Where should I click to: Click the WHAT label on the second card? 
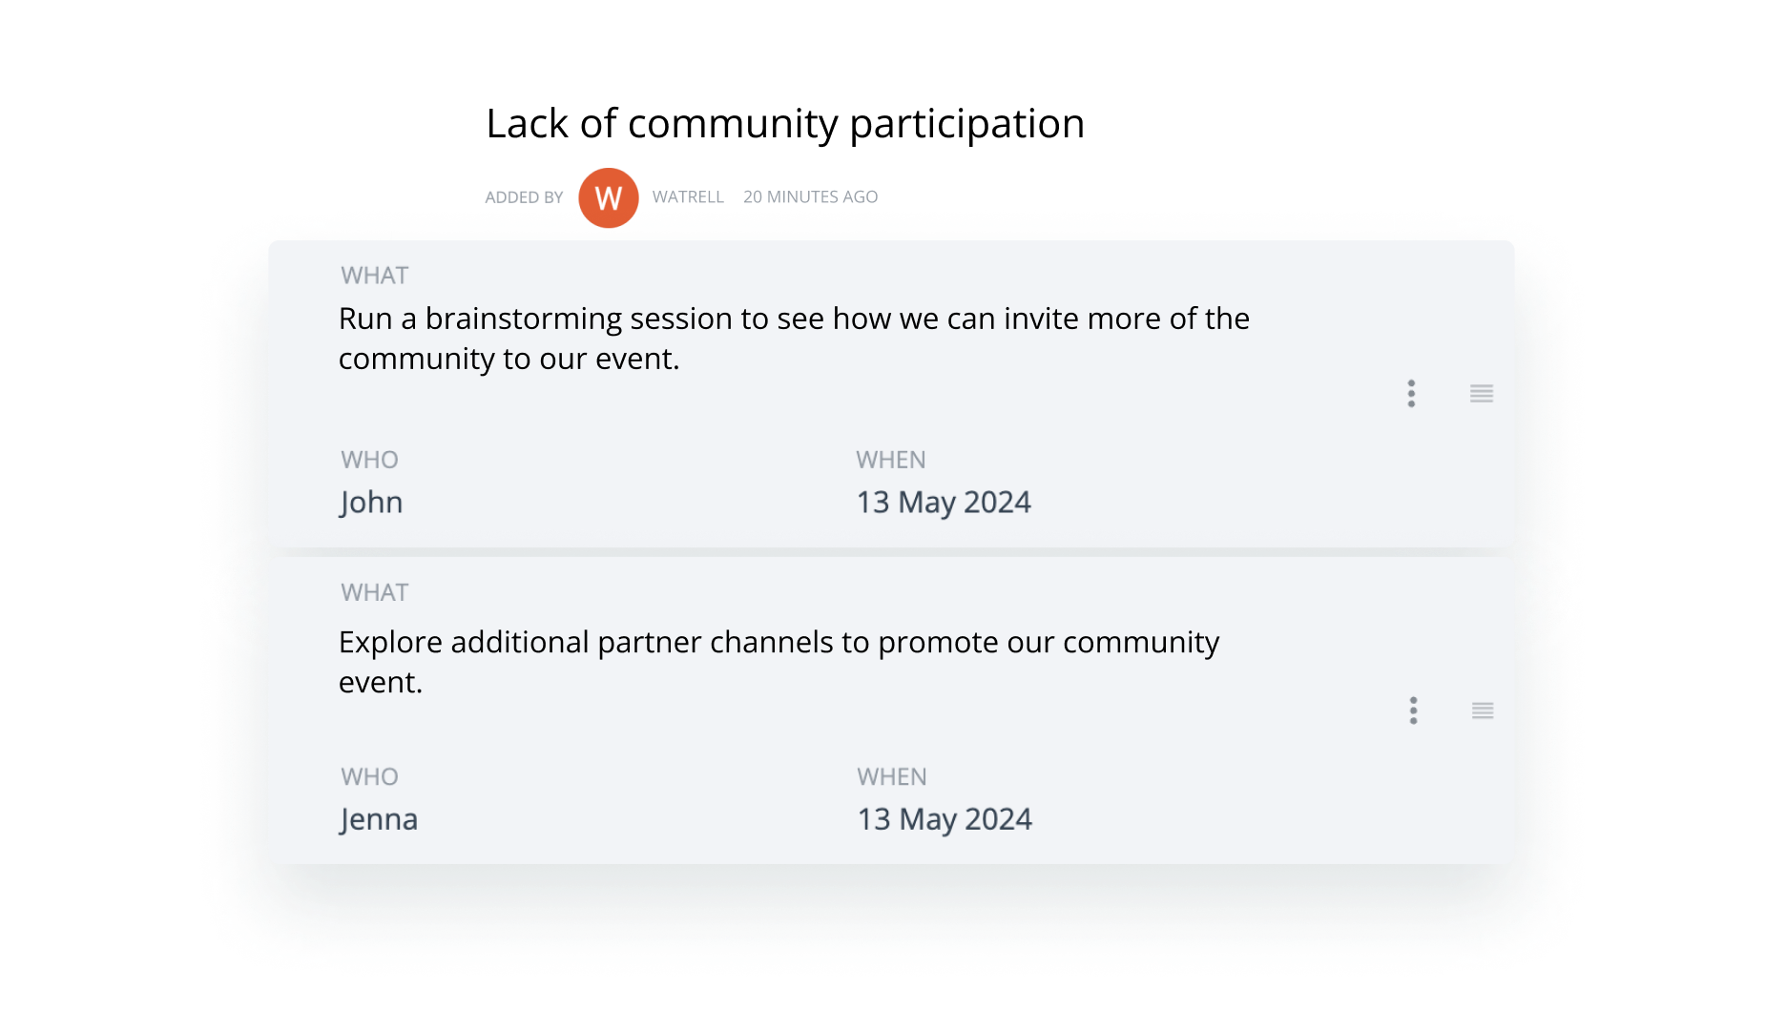pos(374,592)
